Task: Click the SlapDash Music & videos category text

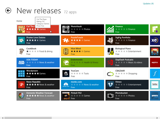Action: [135, 62]
